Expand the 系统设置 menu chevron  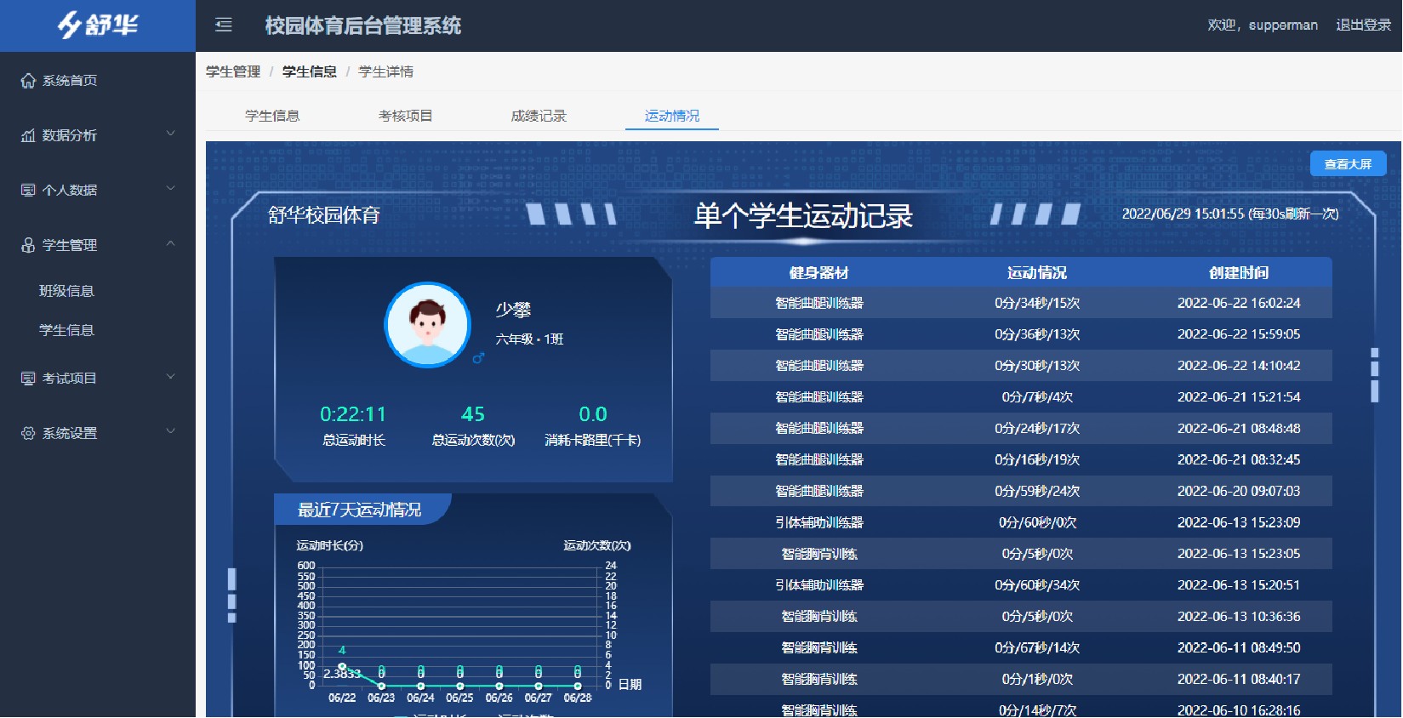[x=170, y=431]
